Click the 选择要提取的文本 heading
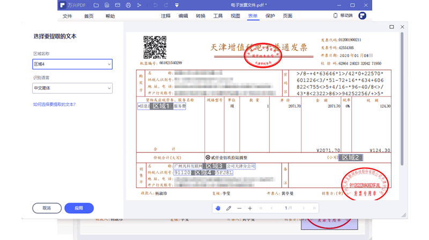The height and width of the screenshot is (240, 429). pyautogui.click(x=55, y=36)
